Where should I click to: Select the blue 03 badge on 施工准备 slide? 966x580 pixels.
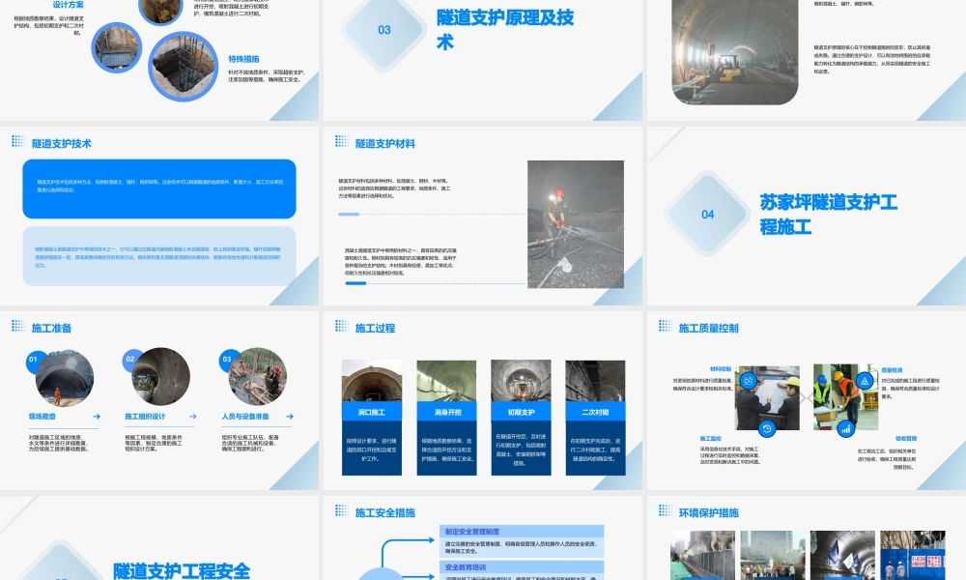[x=227, y=360]
